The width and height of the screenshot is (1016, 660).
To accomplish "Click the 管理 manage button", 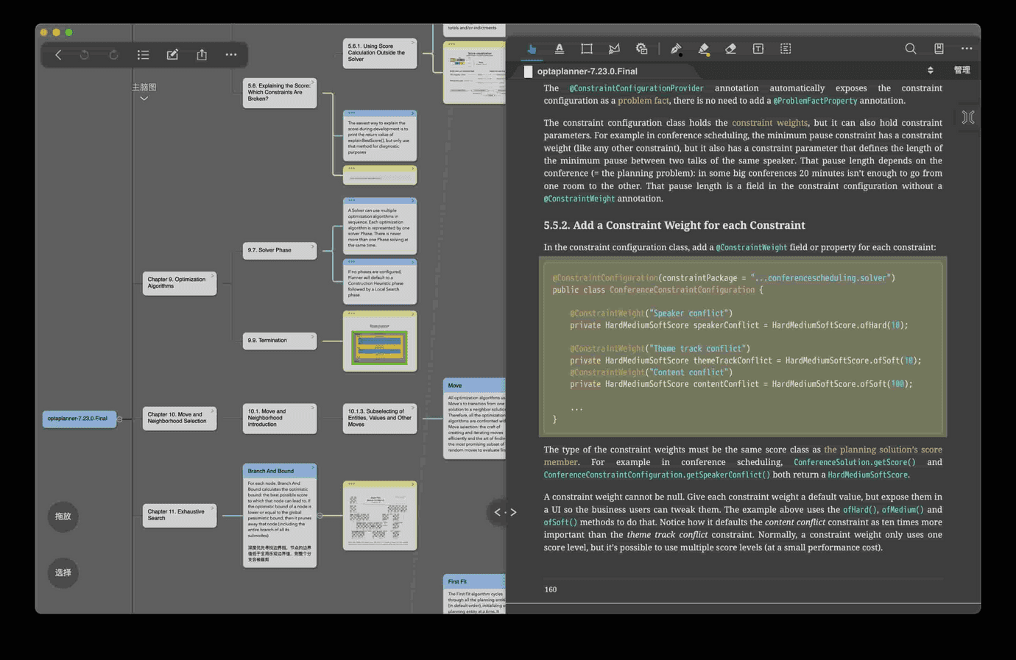I will tap(962, 71).
